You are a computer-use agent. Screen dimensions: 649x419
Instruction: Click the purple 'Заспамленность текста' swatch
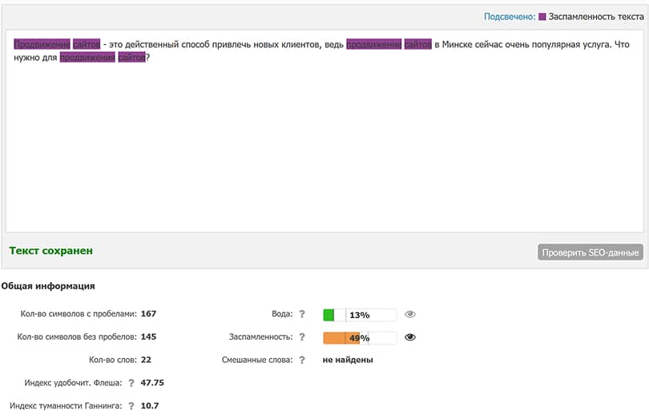point(542,17)
